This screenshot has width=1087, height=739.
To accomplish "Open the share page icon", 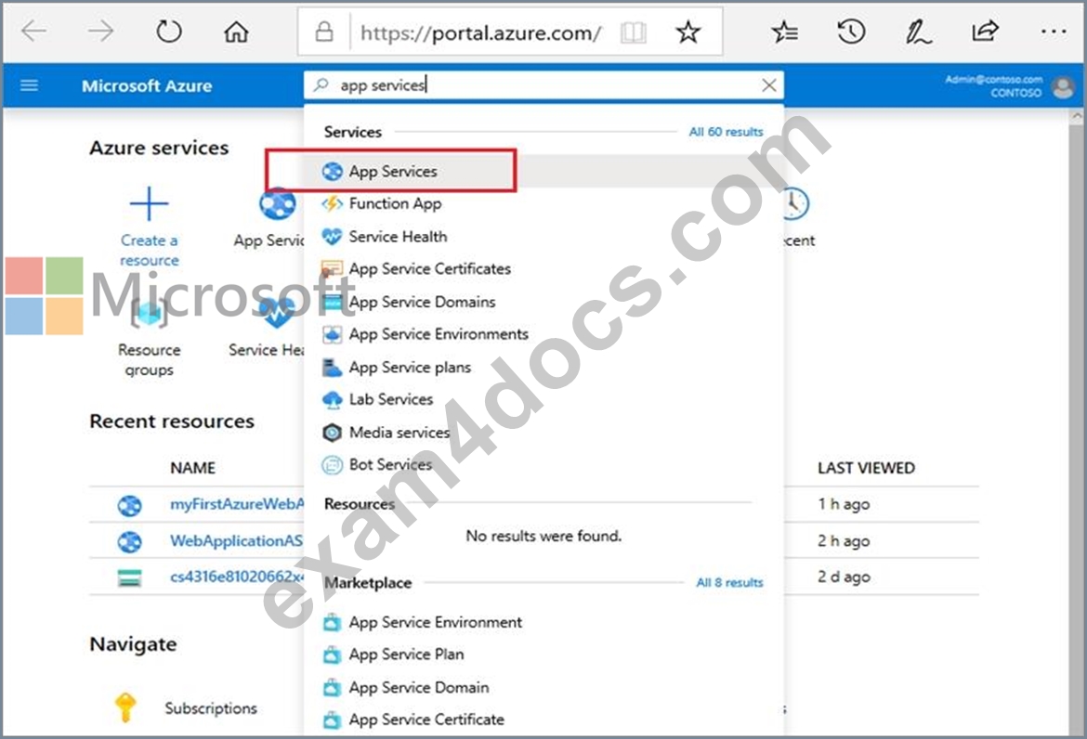I will [x=985, y=32].
